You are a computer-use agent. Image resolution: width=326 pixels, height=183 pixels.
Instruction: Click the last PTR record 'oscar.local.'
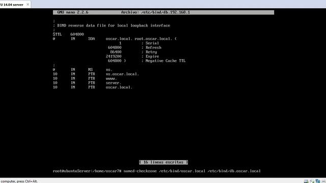click(93, 87)
